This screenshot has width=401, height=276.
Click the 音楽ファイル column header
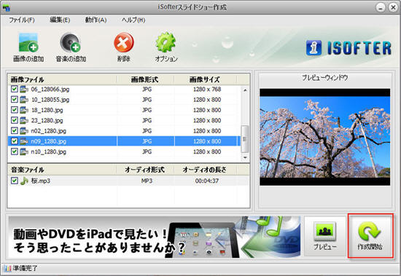pyautogui.click(x=62, y=170)
